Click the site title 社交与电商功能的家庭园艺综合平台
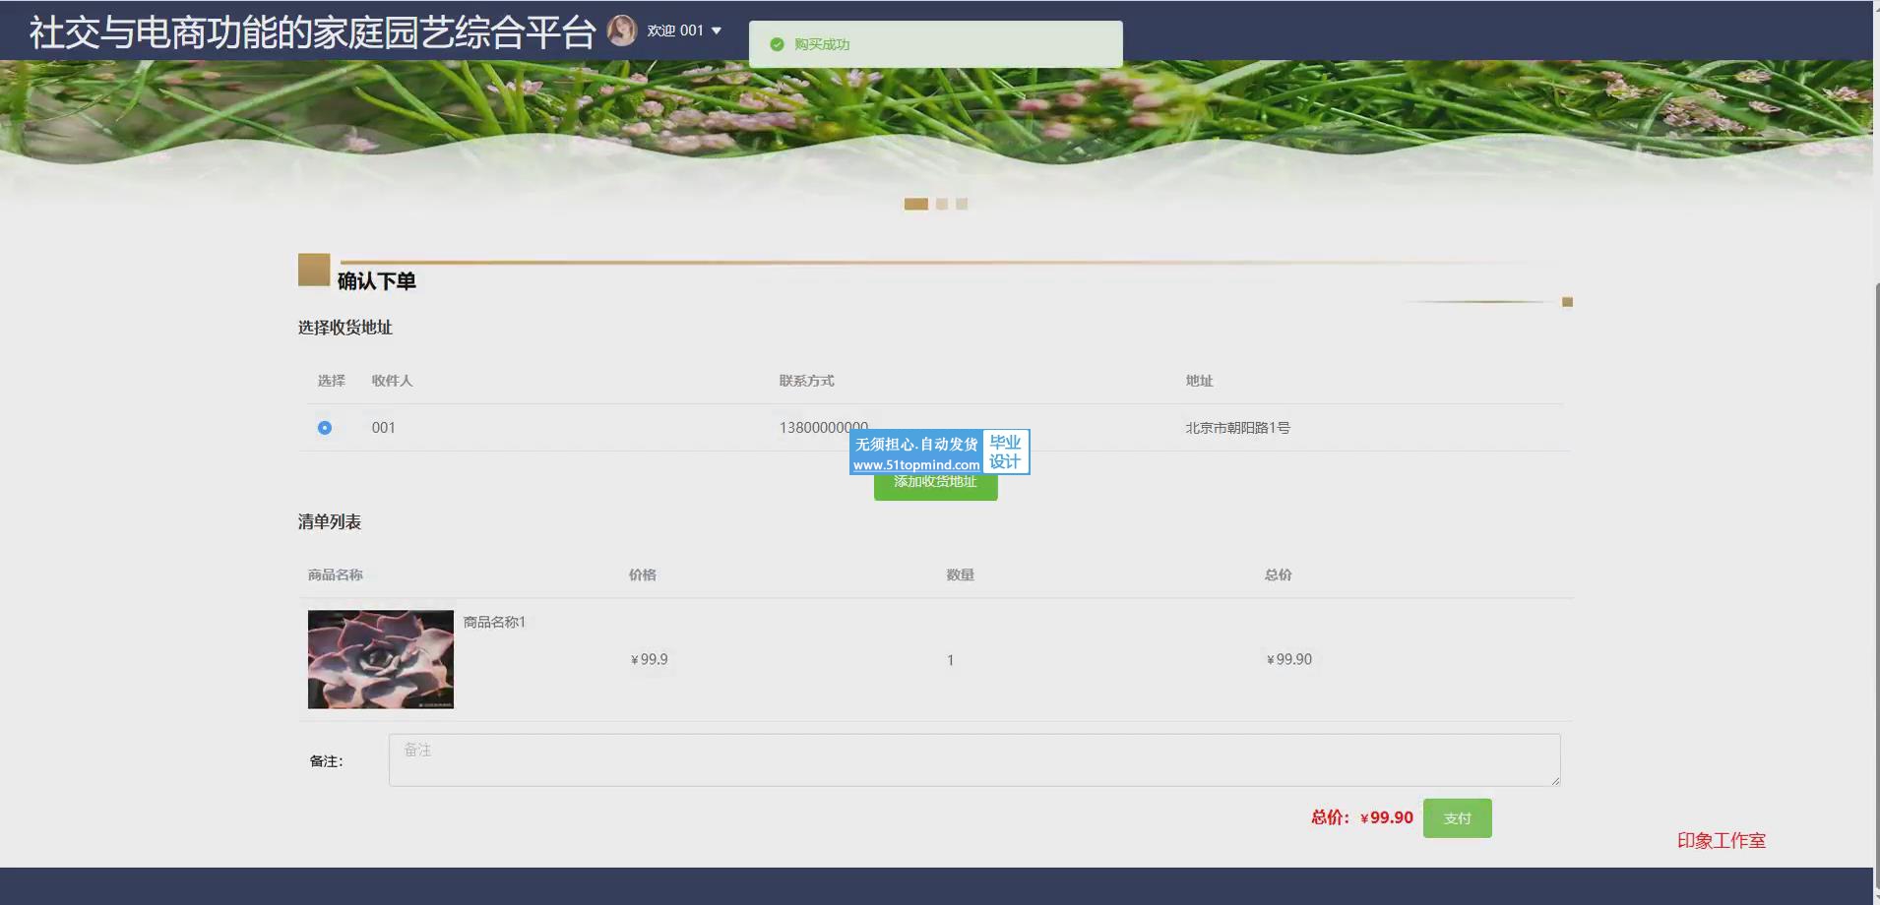This screenshot has height=905, width=1880. point(312,32)
